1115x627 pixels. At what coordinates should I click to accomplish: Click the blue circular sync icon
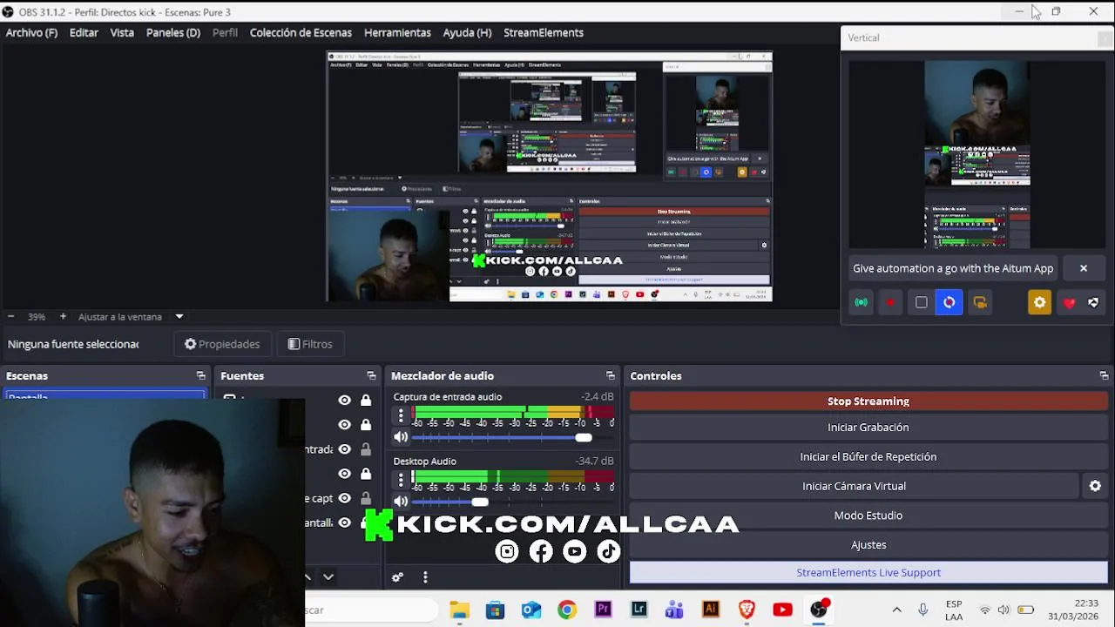(x=949, y=302)
